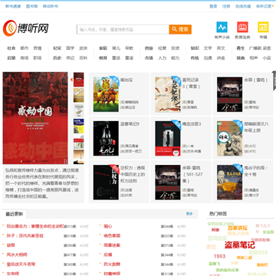Open the 文学 category
The height and width of the screenshot is (276, 276).
pos(208,48)
